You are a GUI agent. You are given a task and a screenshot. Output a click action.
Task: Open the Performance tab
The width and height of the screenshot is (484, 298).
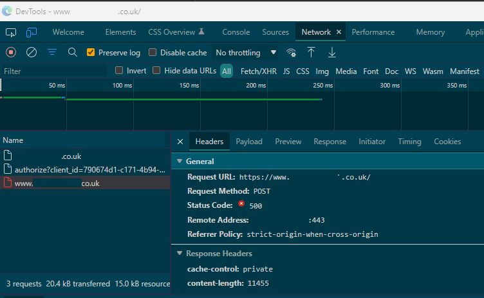point(373,32)
